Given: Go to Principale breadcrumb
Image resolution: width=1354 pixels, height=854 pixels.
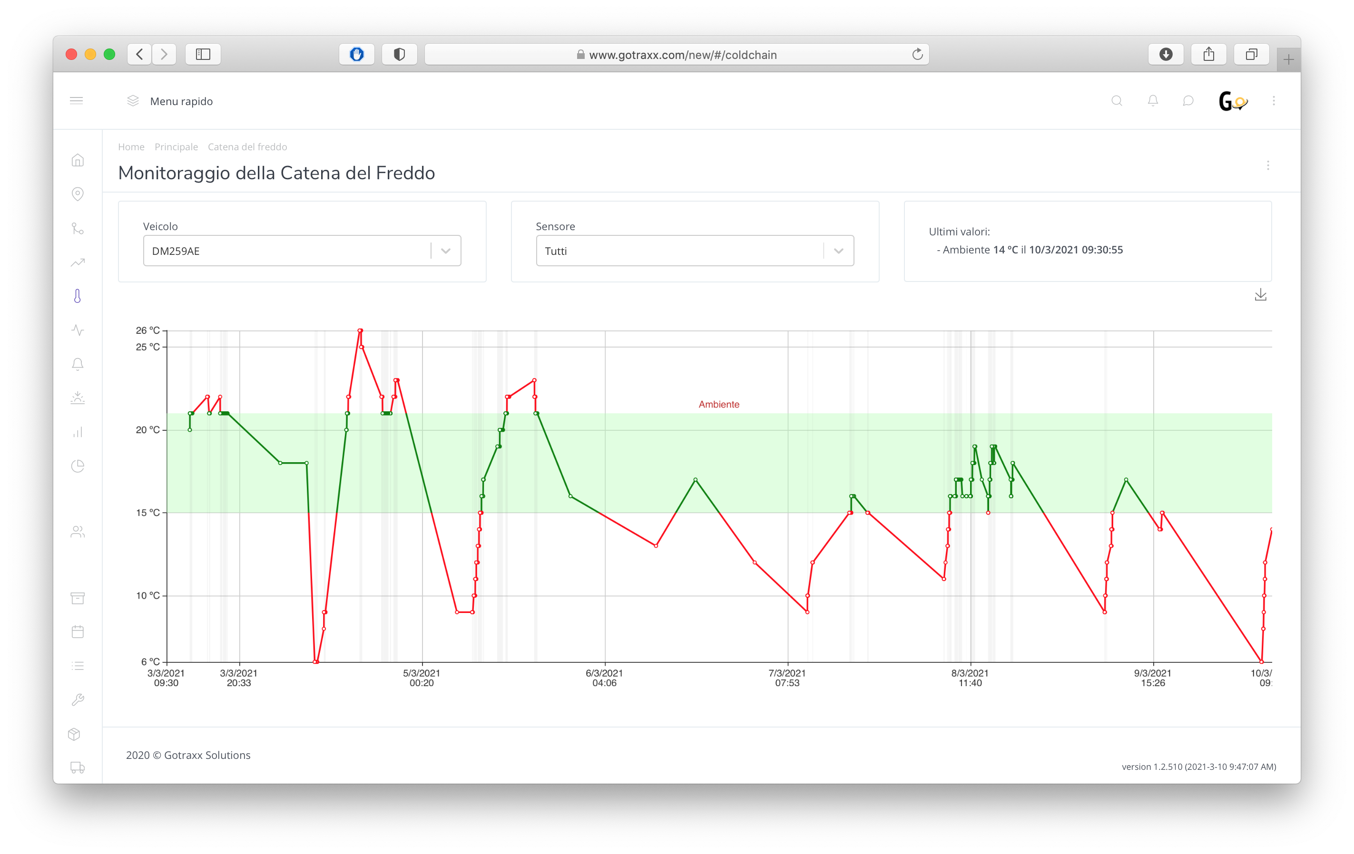Looking at the screenshot, I should 176,146.
